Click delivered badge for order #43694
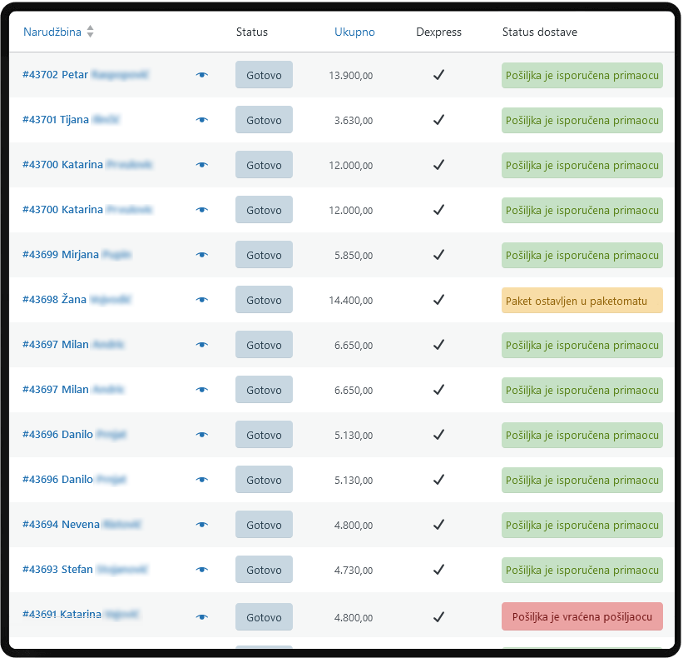The image size is (683, 658). pyautogui.click(x=582, y=525)
